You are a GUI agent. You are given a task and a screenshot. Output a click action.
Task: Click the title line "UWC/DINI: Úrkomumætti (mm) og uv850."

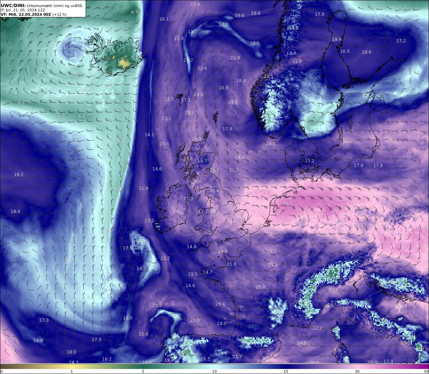42,5
